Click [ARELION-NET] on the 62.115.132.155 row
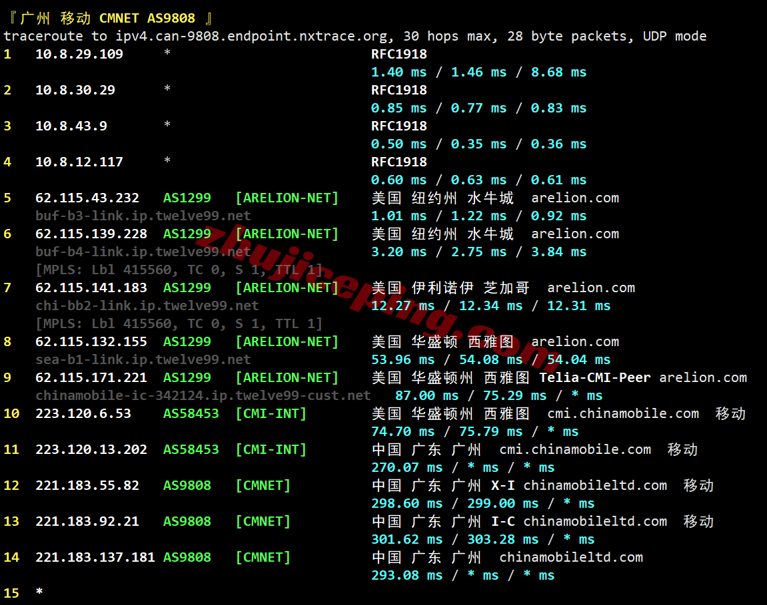The image size is (767, 605). point(287,341)
